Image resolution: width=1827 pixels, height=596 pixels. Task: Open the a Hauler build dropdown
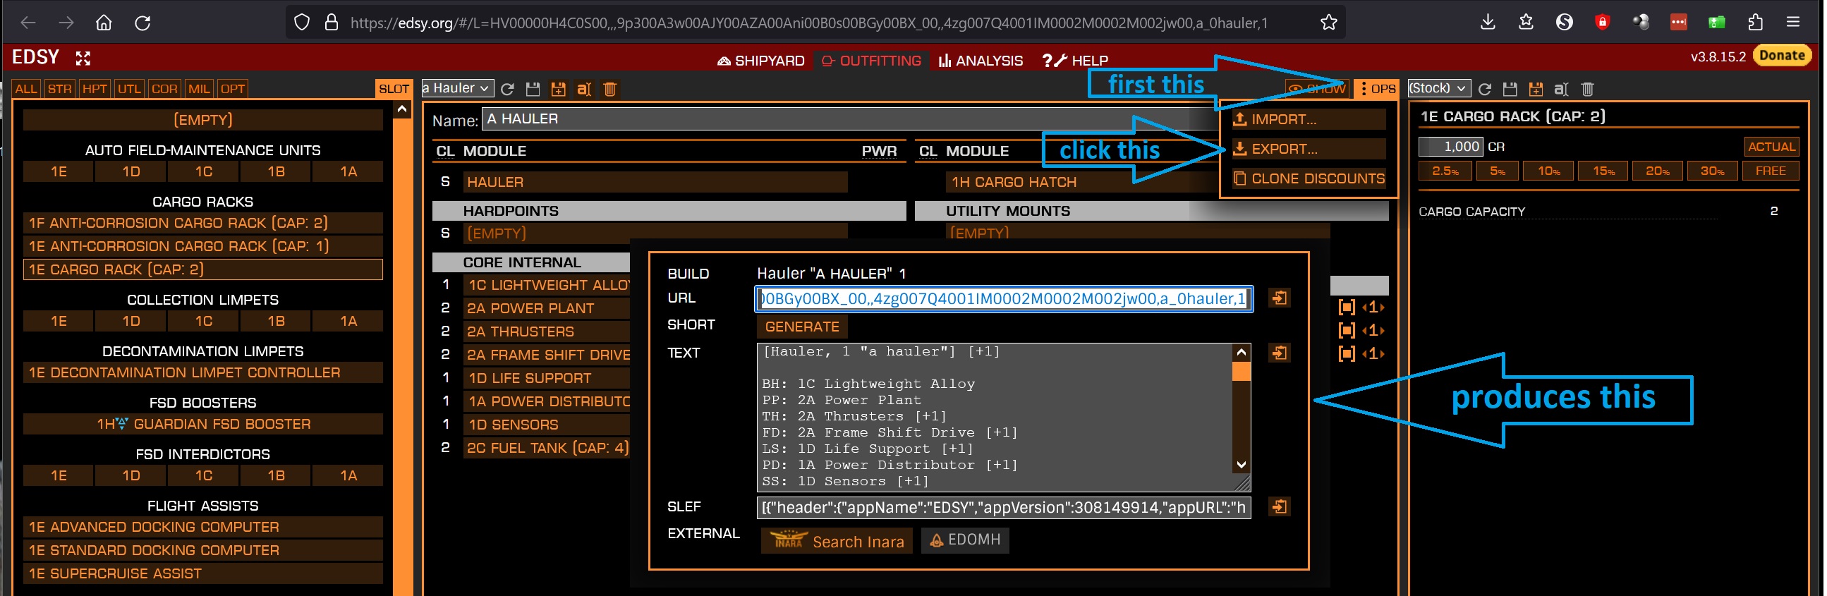point(459,89)
